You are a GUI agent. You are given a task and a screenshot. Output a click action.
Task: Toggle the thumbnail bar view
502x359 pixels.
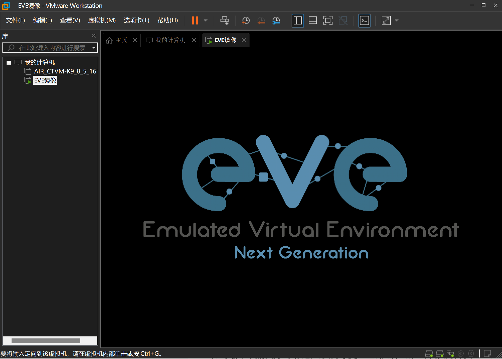[313, 21]
